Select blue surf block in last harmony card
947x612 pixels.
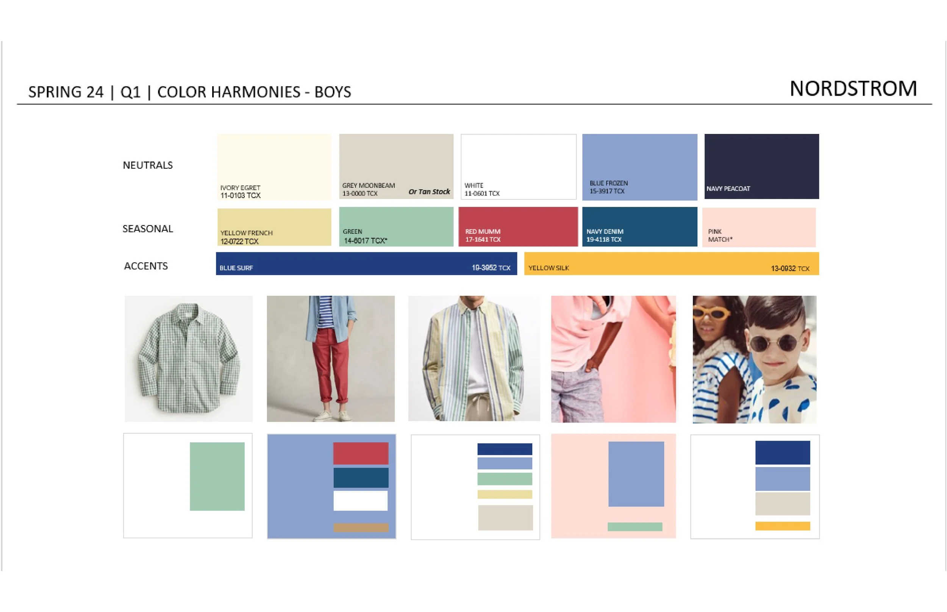pyautogui.click(x=782, y=452)
